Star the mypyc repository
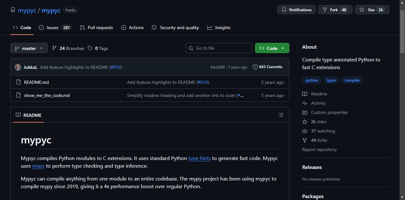Screen dimensions: 405x200 coord(372,10)
